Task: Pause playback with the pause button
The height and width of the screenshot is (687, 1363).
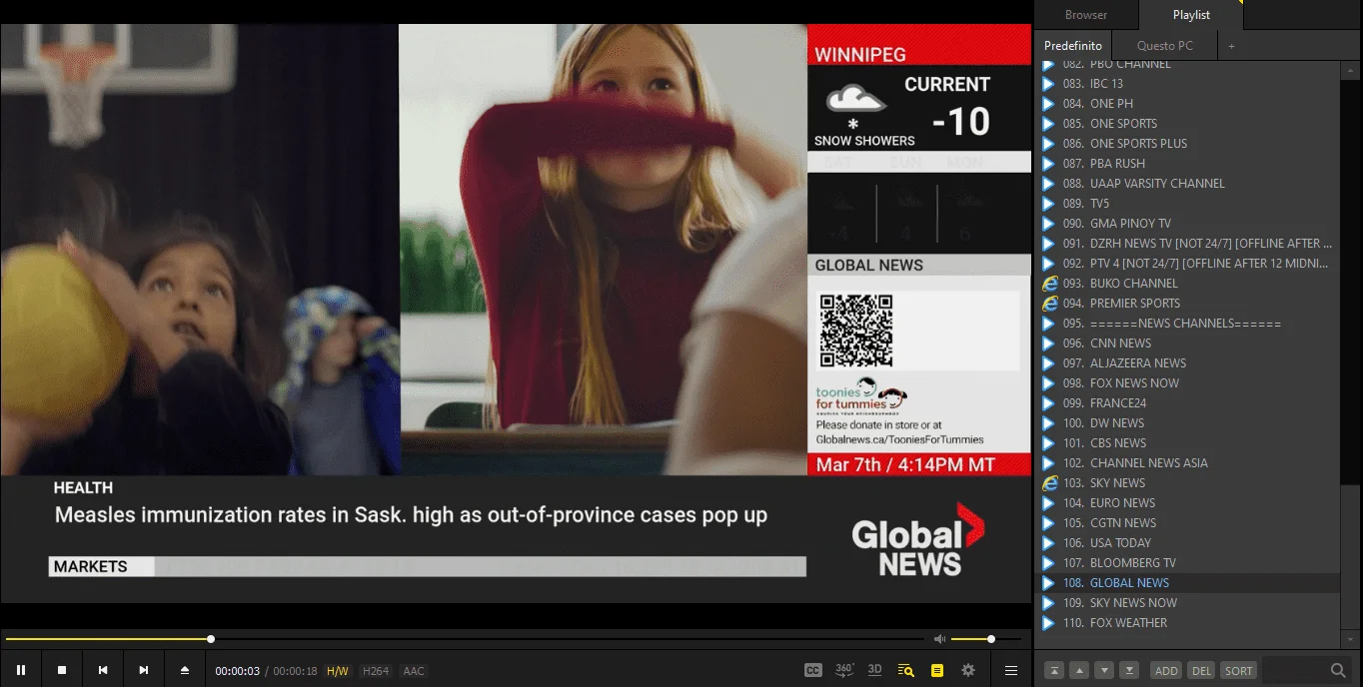Action: (x=21, y=670)
